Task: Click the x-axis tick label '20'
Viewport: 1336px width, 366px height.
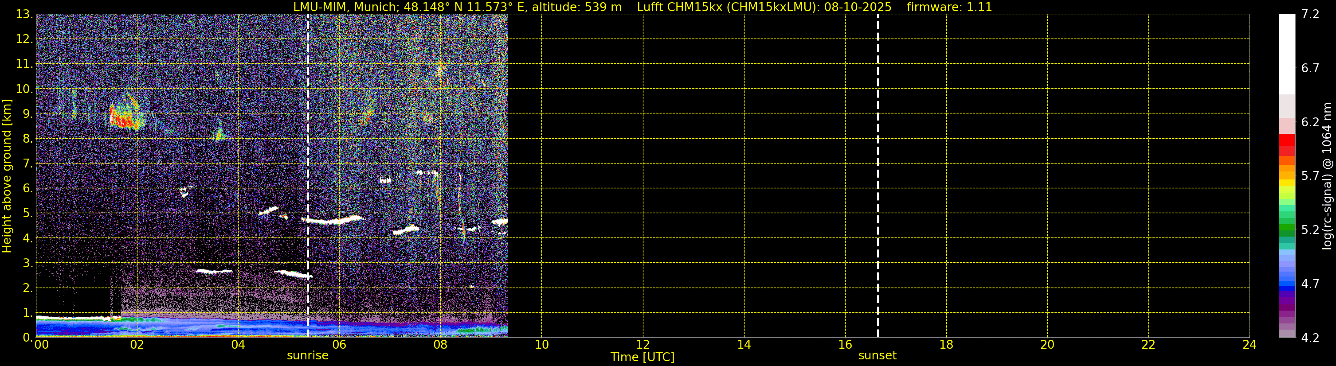Action: (1047, 345)
